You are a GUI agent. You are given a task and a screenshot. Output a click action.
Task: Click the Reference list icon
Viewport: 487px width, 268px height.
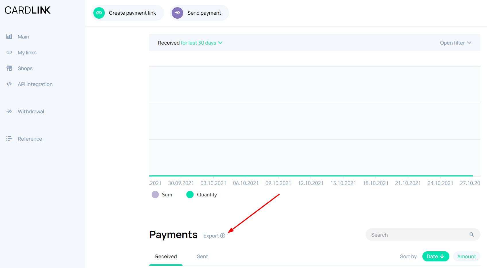pos(9,139)
